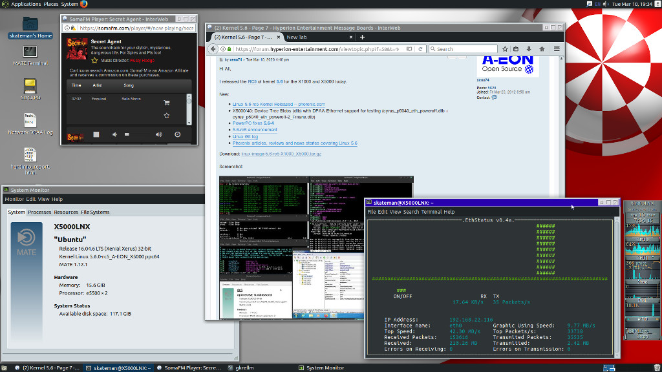This screenshot has width=662, height=372.
Task: Open xeno74 profile link under avatar
Action: (x=483, y=80)
